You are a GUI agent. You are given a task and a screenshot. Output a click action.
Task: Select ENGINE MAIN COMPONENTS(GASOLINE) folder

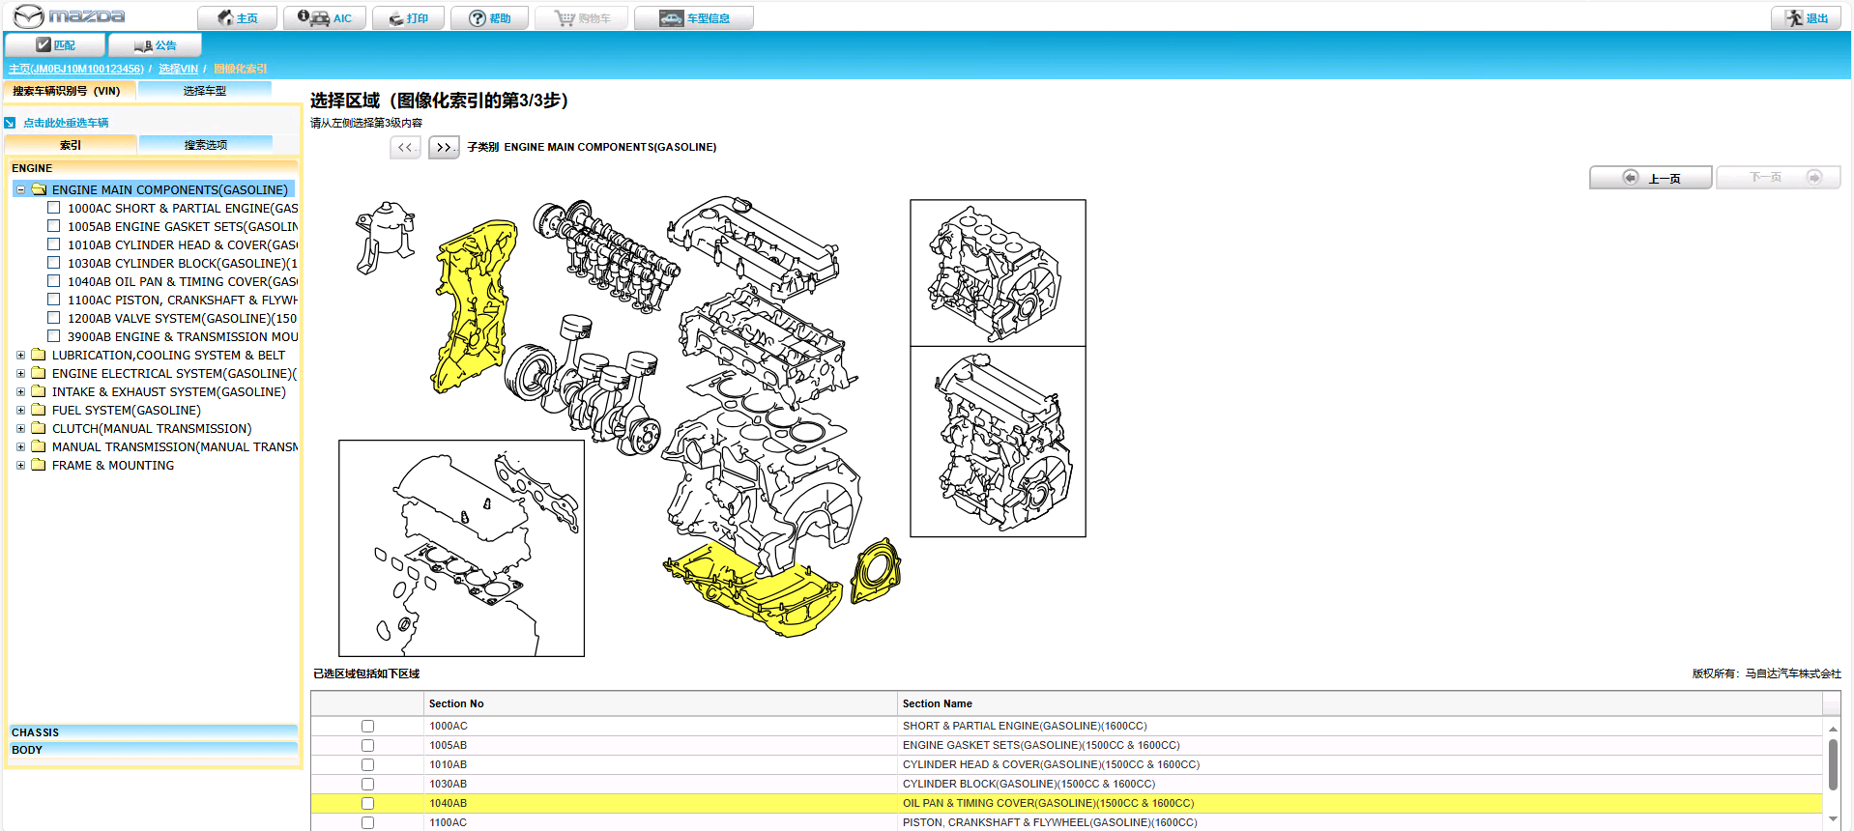click(169, 189)
